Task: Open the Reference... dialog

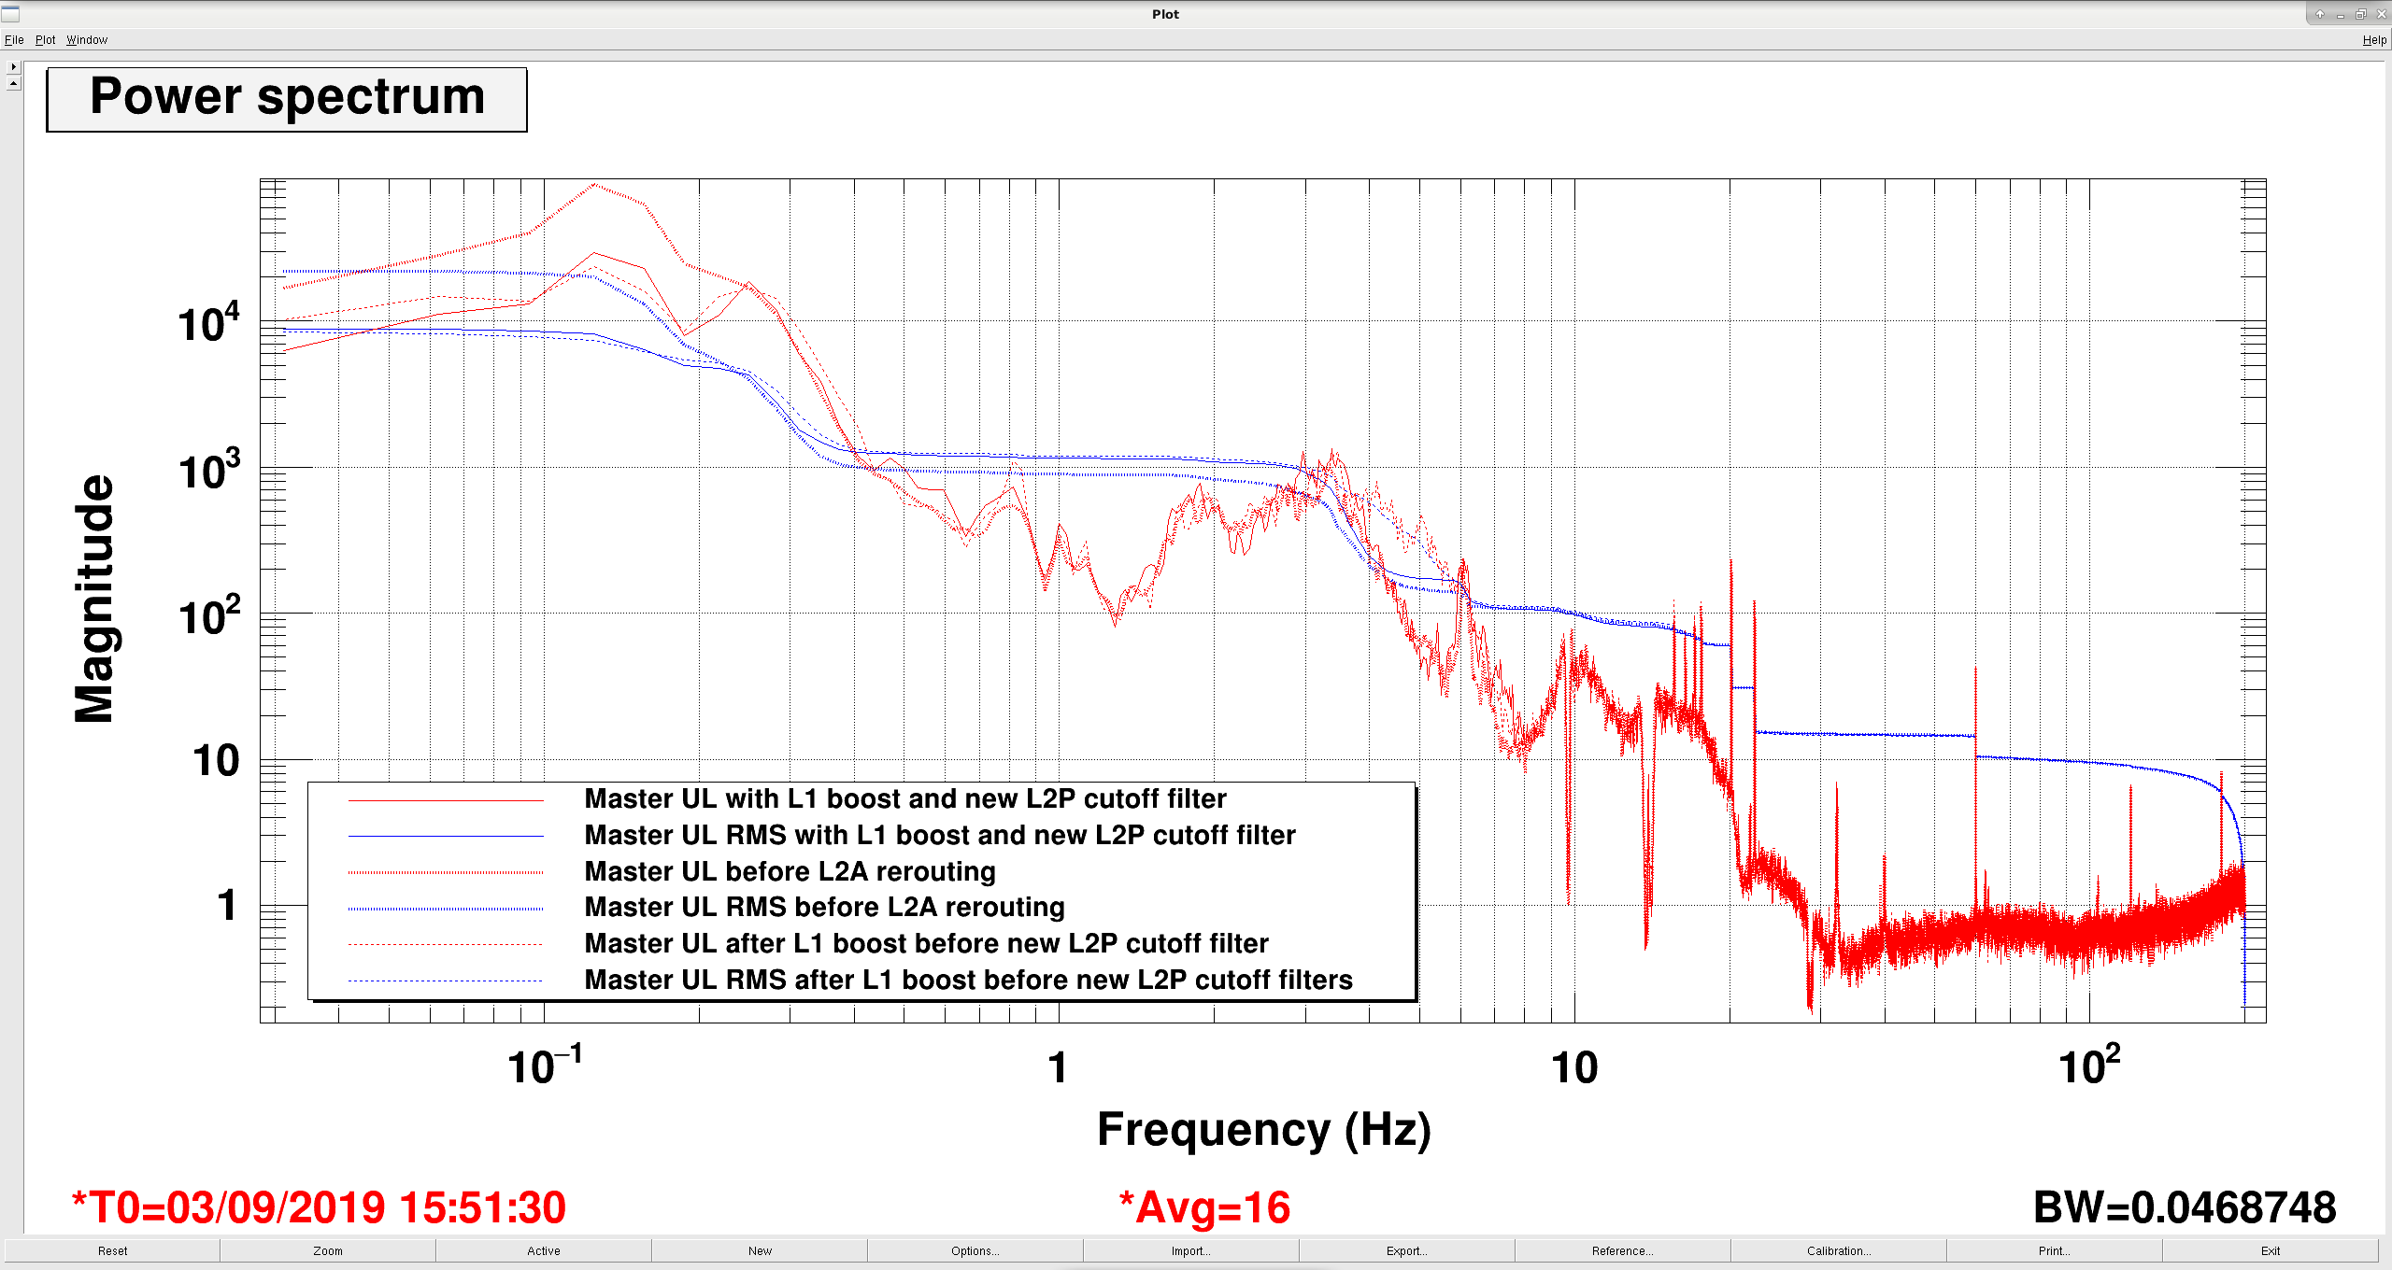Action: pyautogui.click(x=1623, y=1250)
